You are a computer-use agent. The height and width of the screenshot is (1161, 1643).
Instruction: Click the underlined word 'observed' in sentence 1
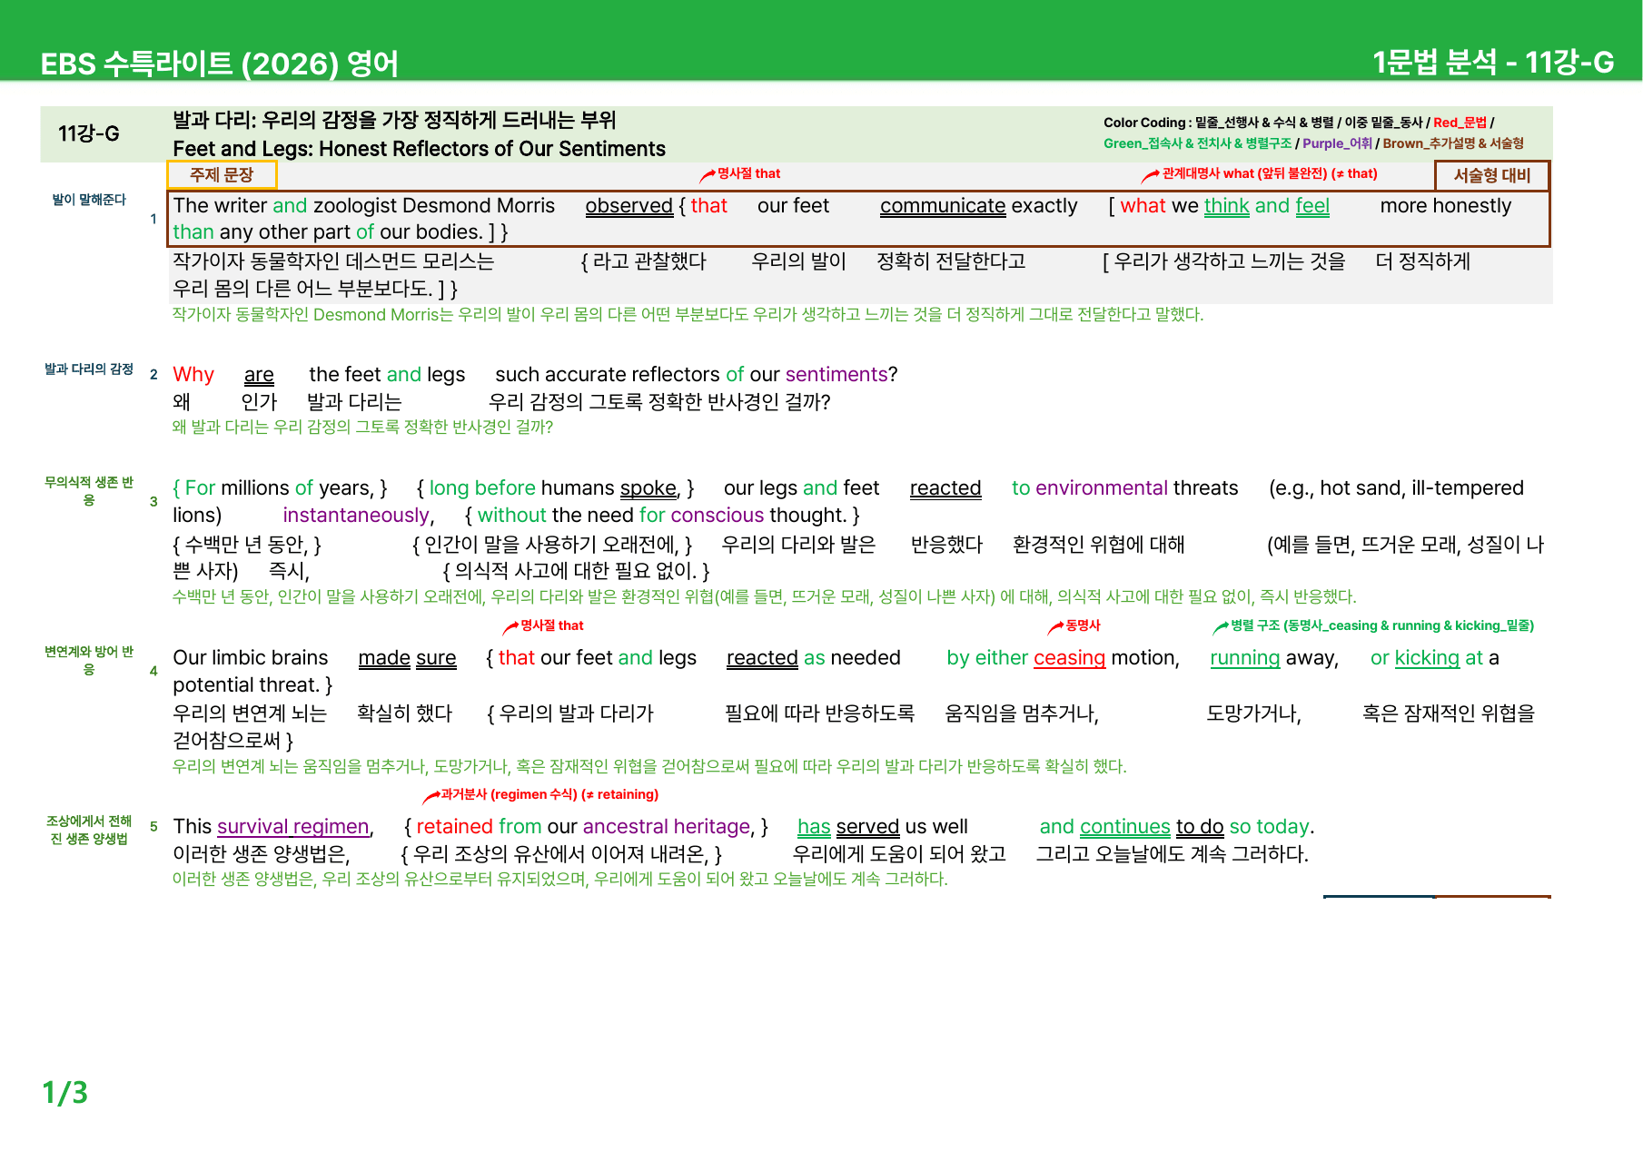pos(628,206)
